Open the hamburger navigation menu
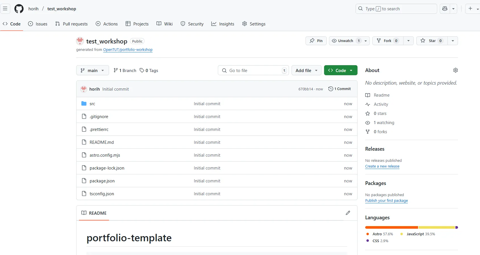This screenshot has height=255, width=480. pos(5,9)
